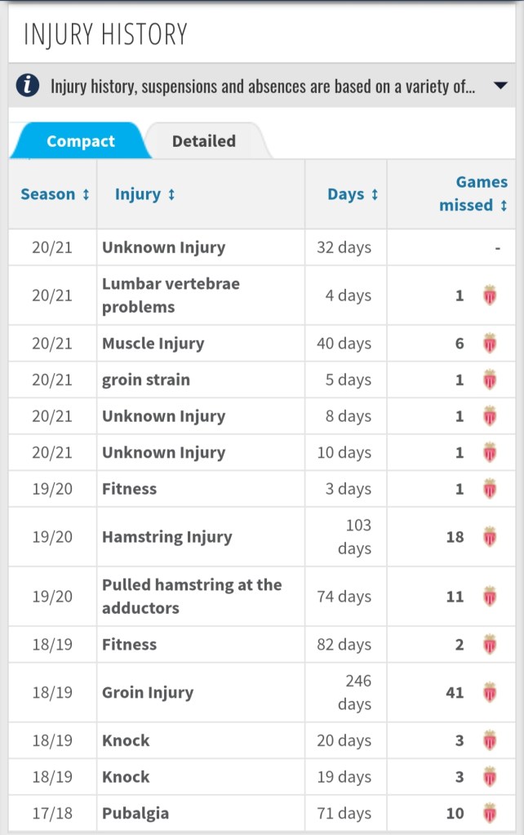Click the Injury History heading
Image resolution: width=524 pixels, height=835 pixels.
pos(105,34)
